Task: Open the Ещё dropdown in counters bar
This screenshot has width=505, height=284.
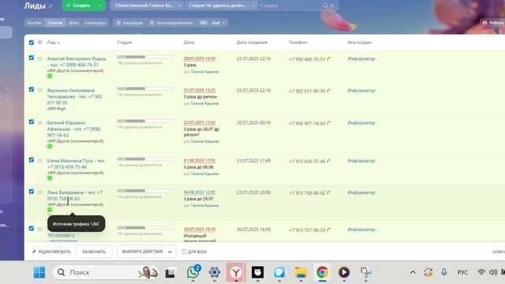Action: tap(219, 23)
